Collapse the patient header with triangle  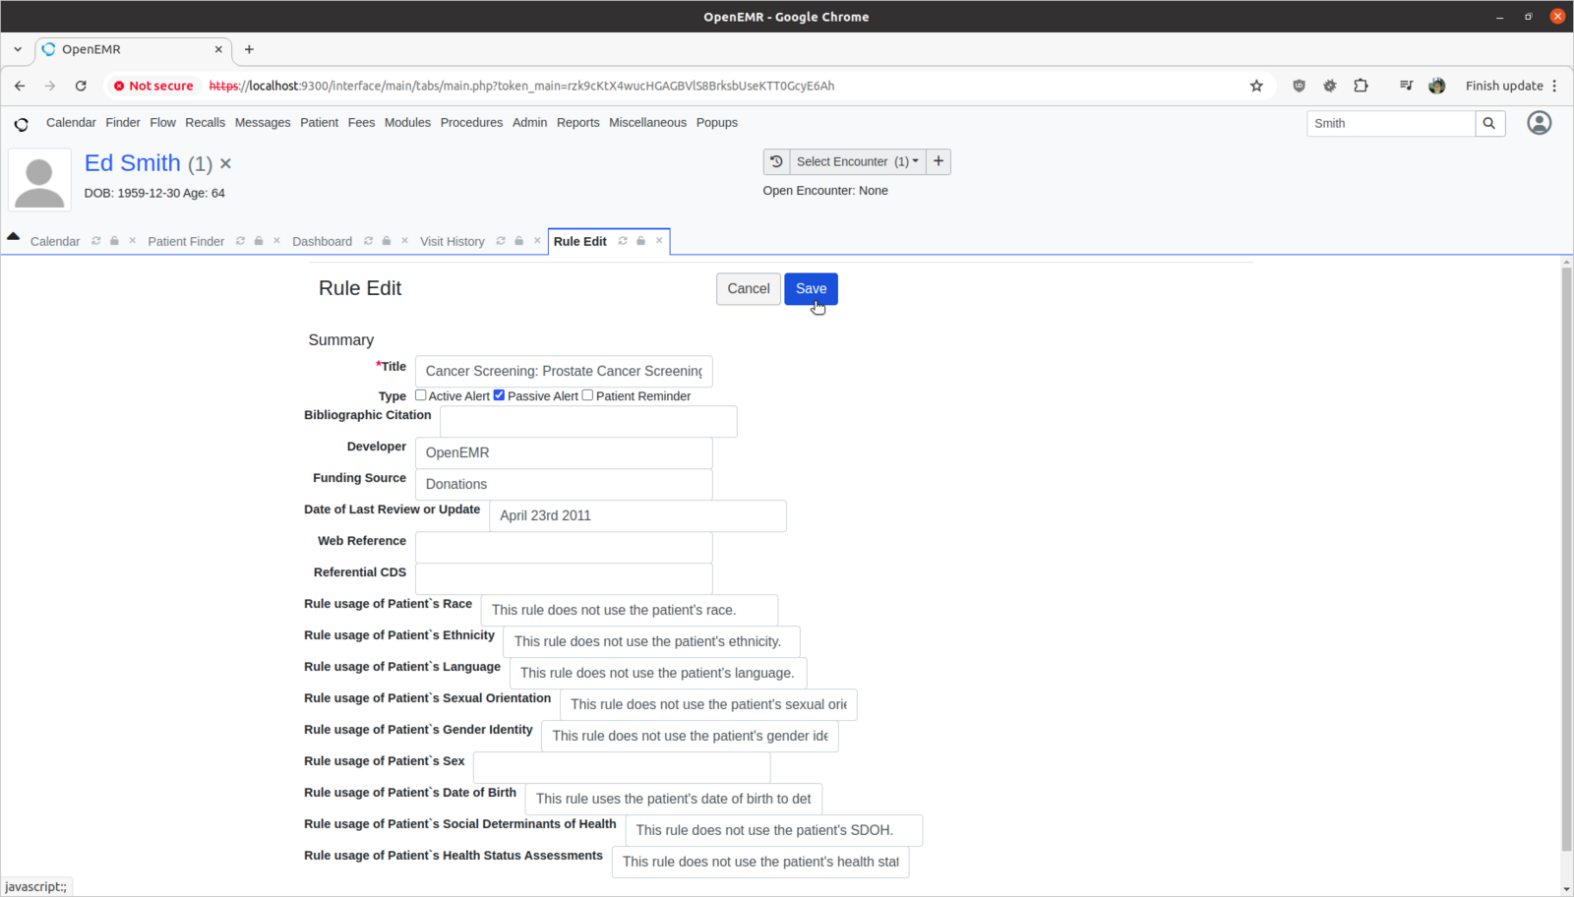coord(14,236)
